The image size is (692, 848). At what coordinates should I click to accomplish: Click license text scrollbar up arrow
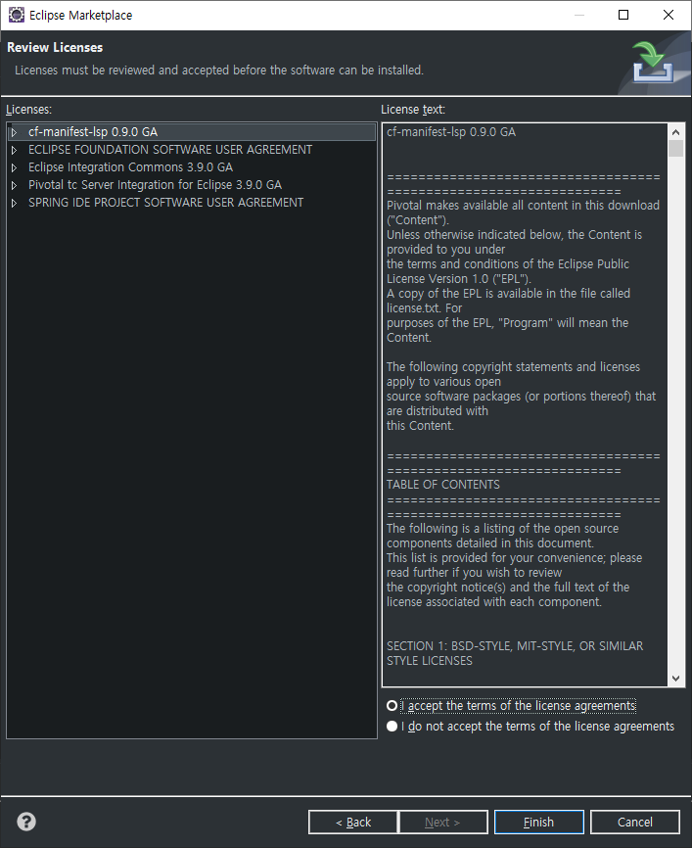pos(675,132)
